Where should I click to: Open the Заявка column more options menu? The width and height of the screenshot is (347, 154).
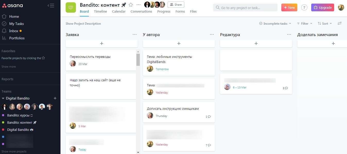(135, 35)
